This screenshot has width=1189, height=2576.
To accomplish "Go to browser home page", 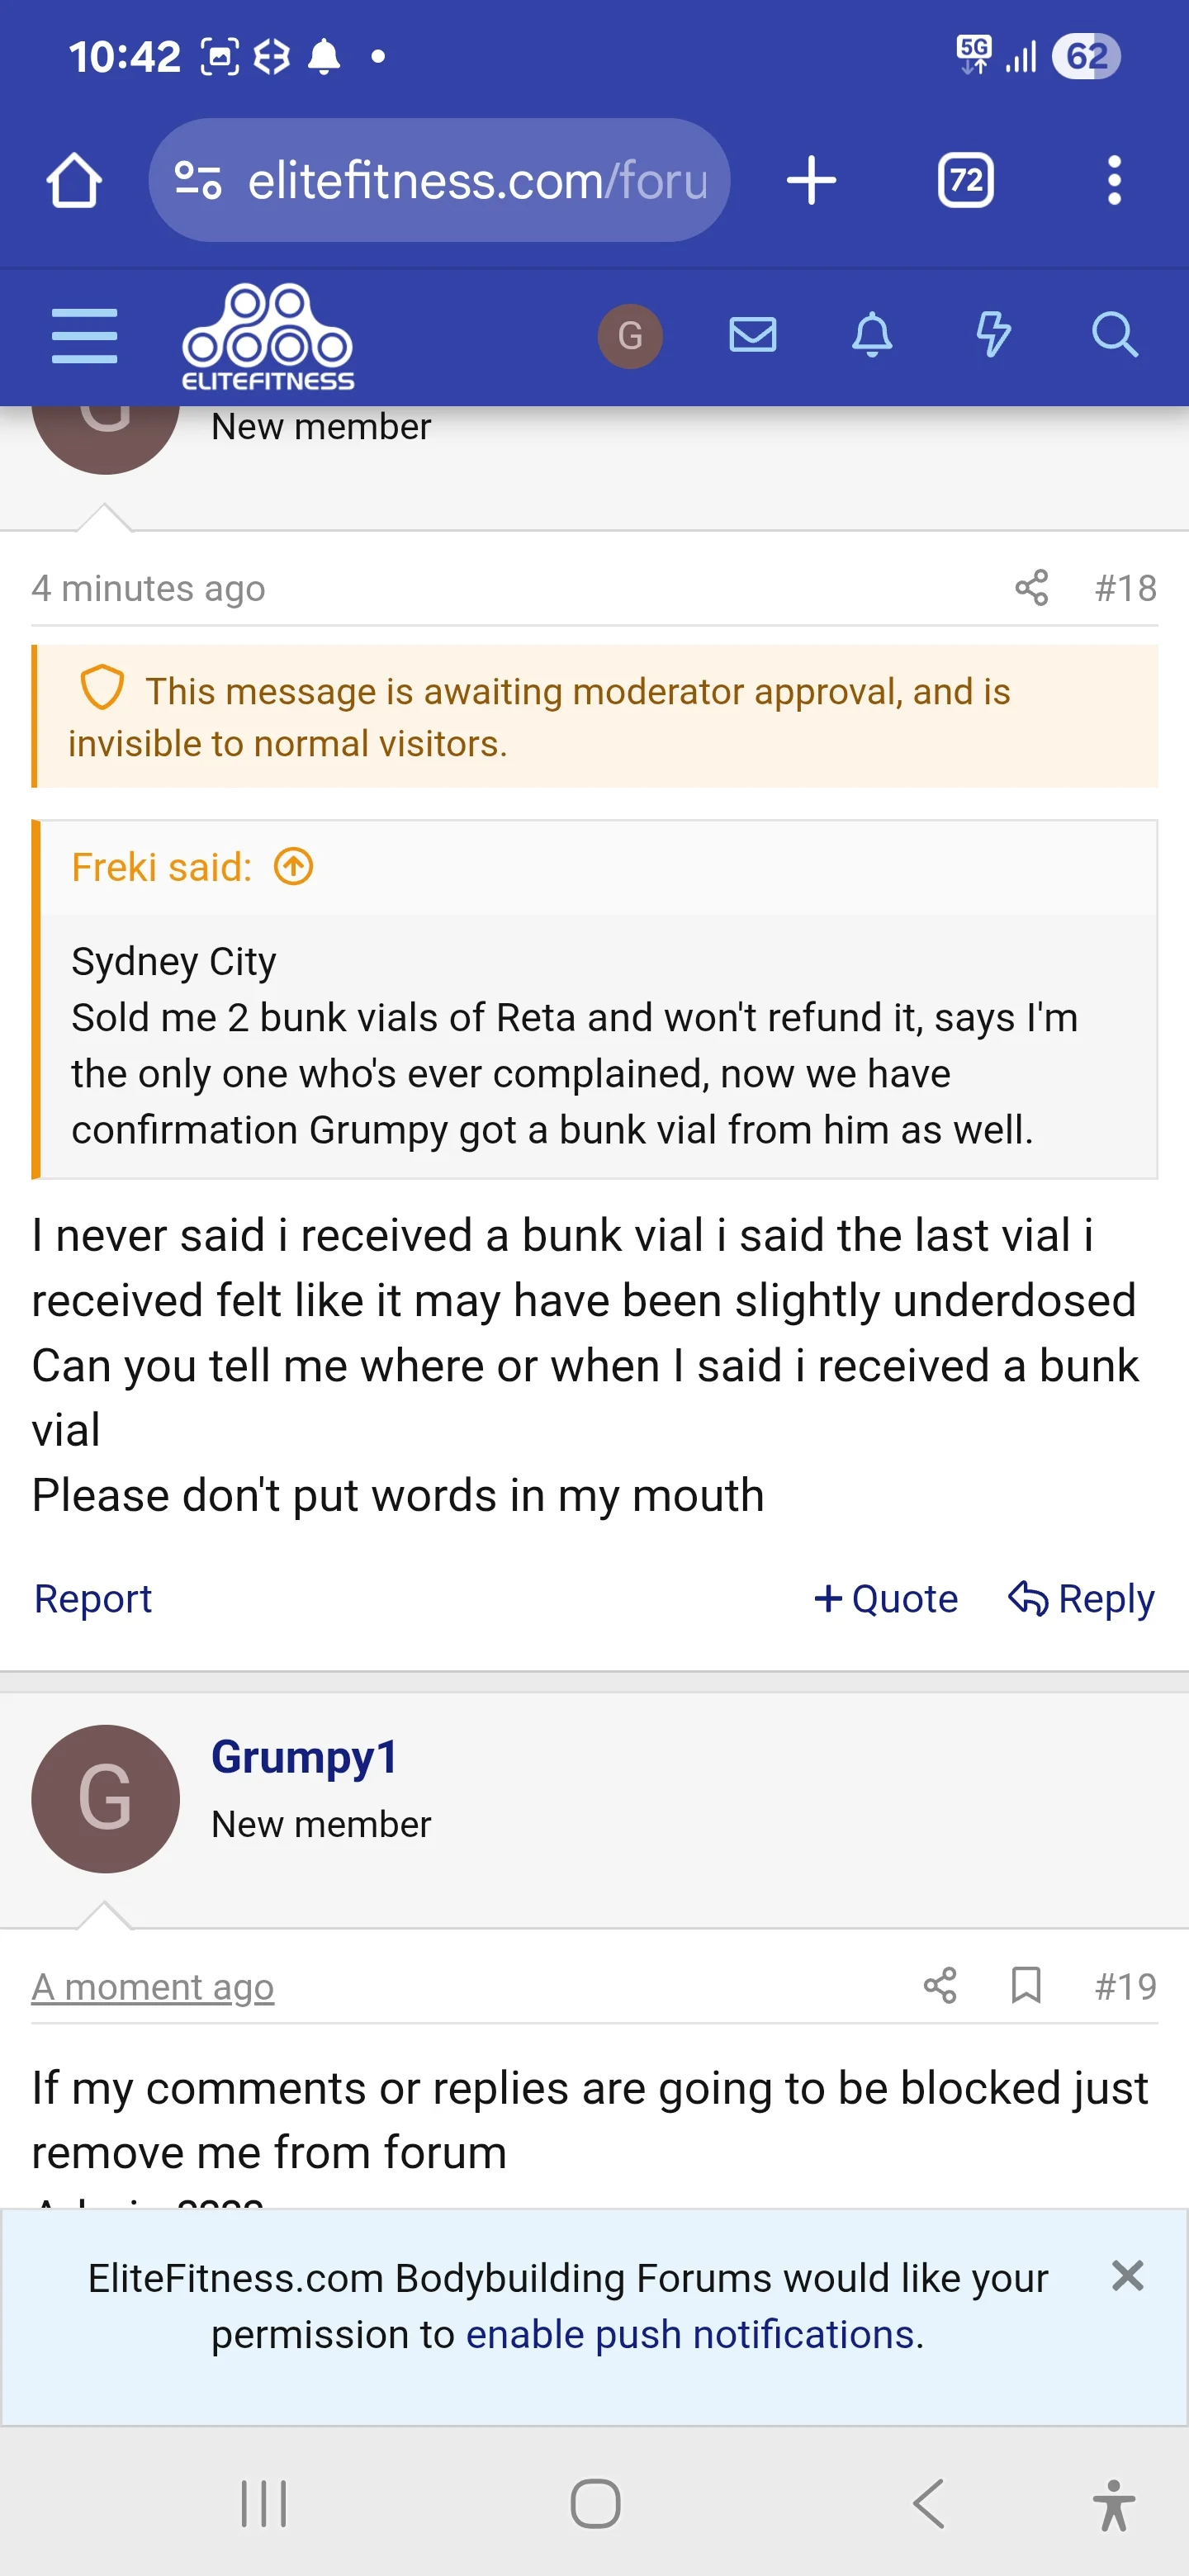I will pyautogui.click(x=74, y=181).
